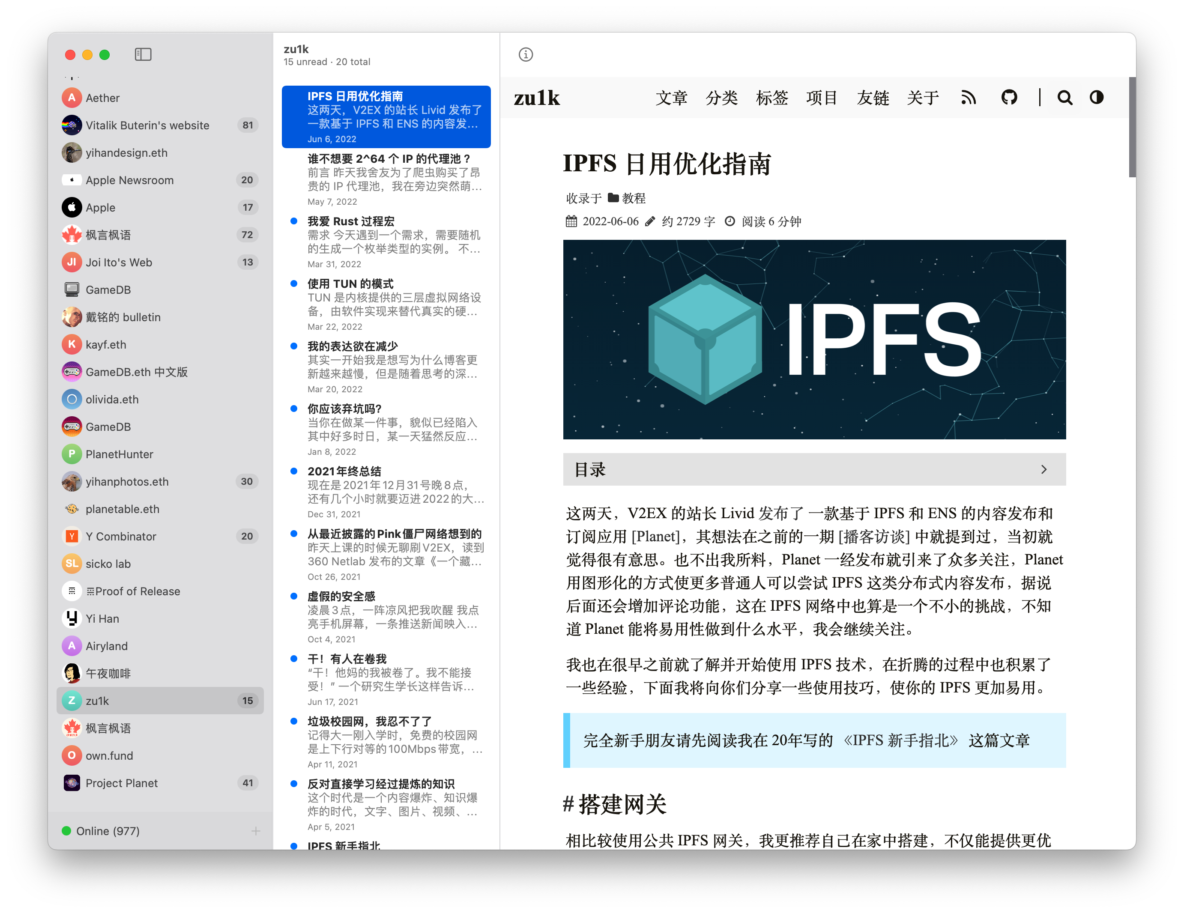
Task: Select Vitalik Buterin's website in sidebar
Action: coord(147,125)
